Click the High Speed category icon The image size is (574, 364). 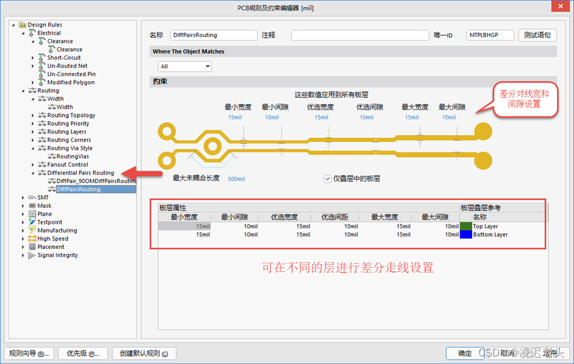[32, 239]
